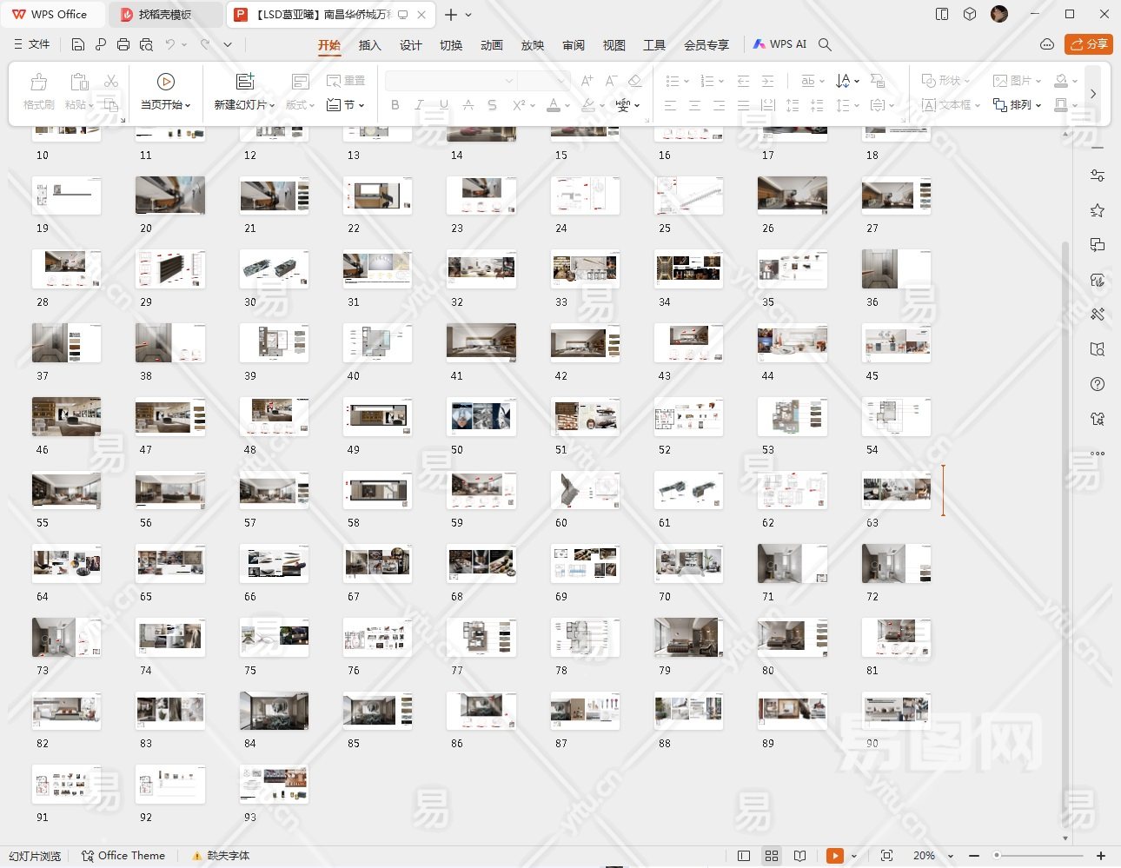This screenshot has width=1121, height=868.
Task: Switch to the 动画 ribbon tab
Action: [x=491, y=45]
